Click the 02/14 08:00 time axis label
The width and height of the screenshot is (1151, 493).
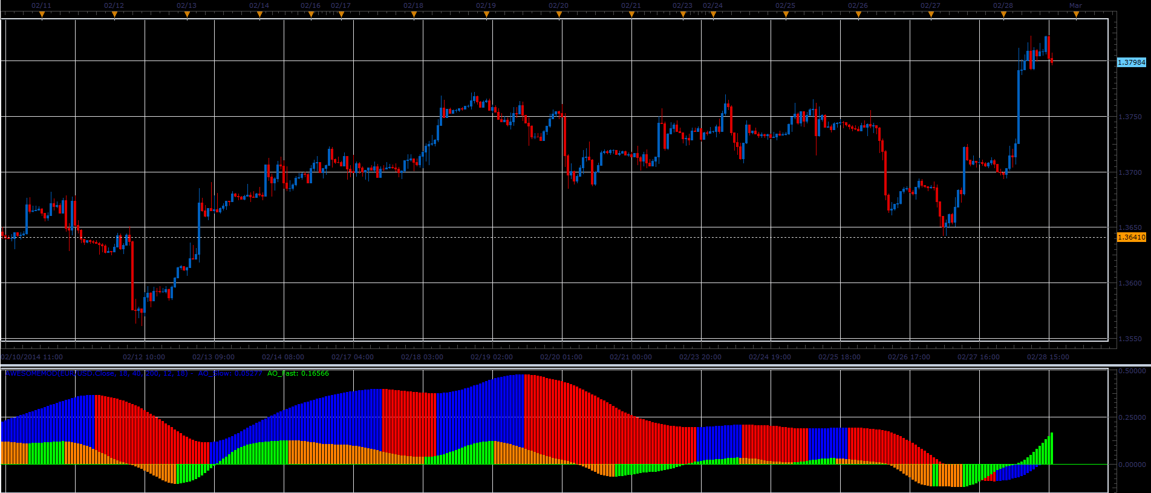(283, 357)
